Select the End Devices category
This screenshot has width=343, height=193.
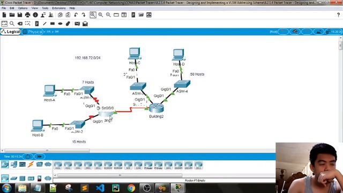(14, 165)
